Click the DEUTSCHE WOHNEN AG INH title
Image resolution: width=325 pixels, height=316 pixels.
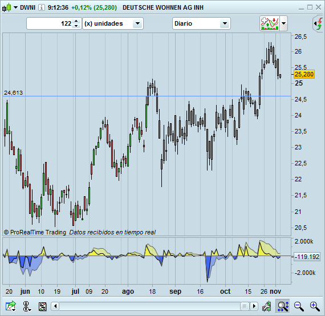tap(163, 7)
